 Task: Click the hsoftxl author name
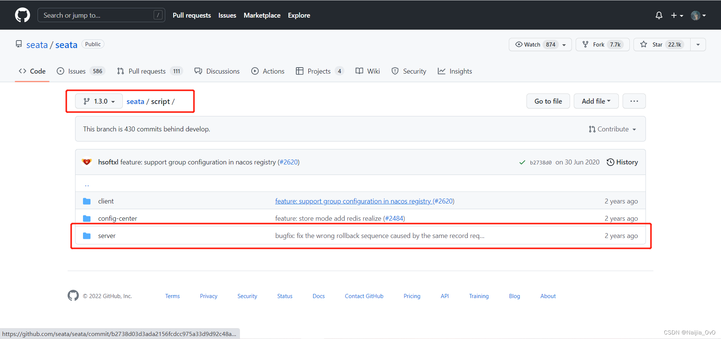click(108, 162)
